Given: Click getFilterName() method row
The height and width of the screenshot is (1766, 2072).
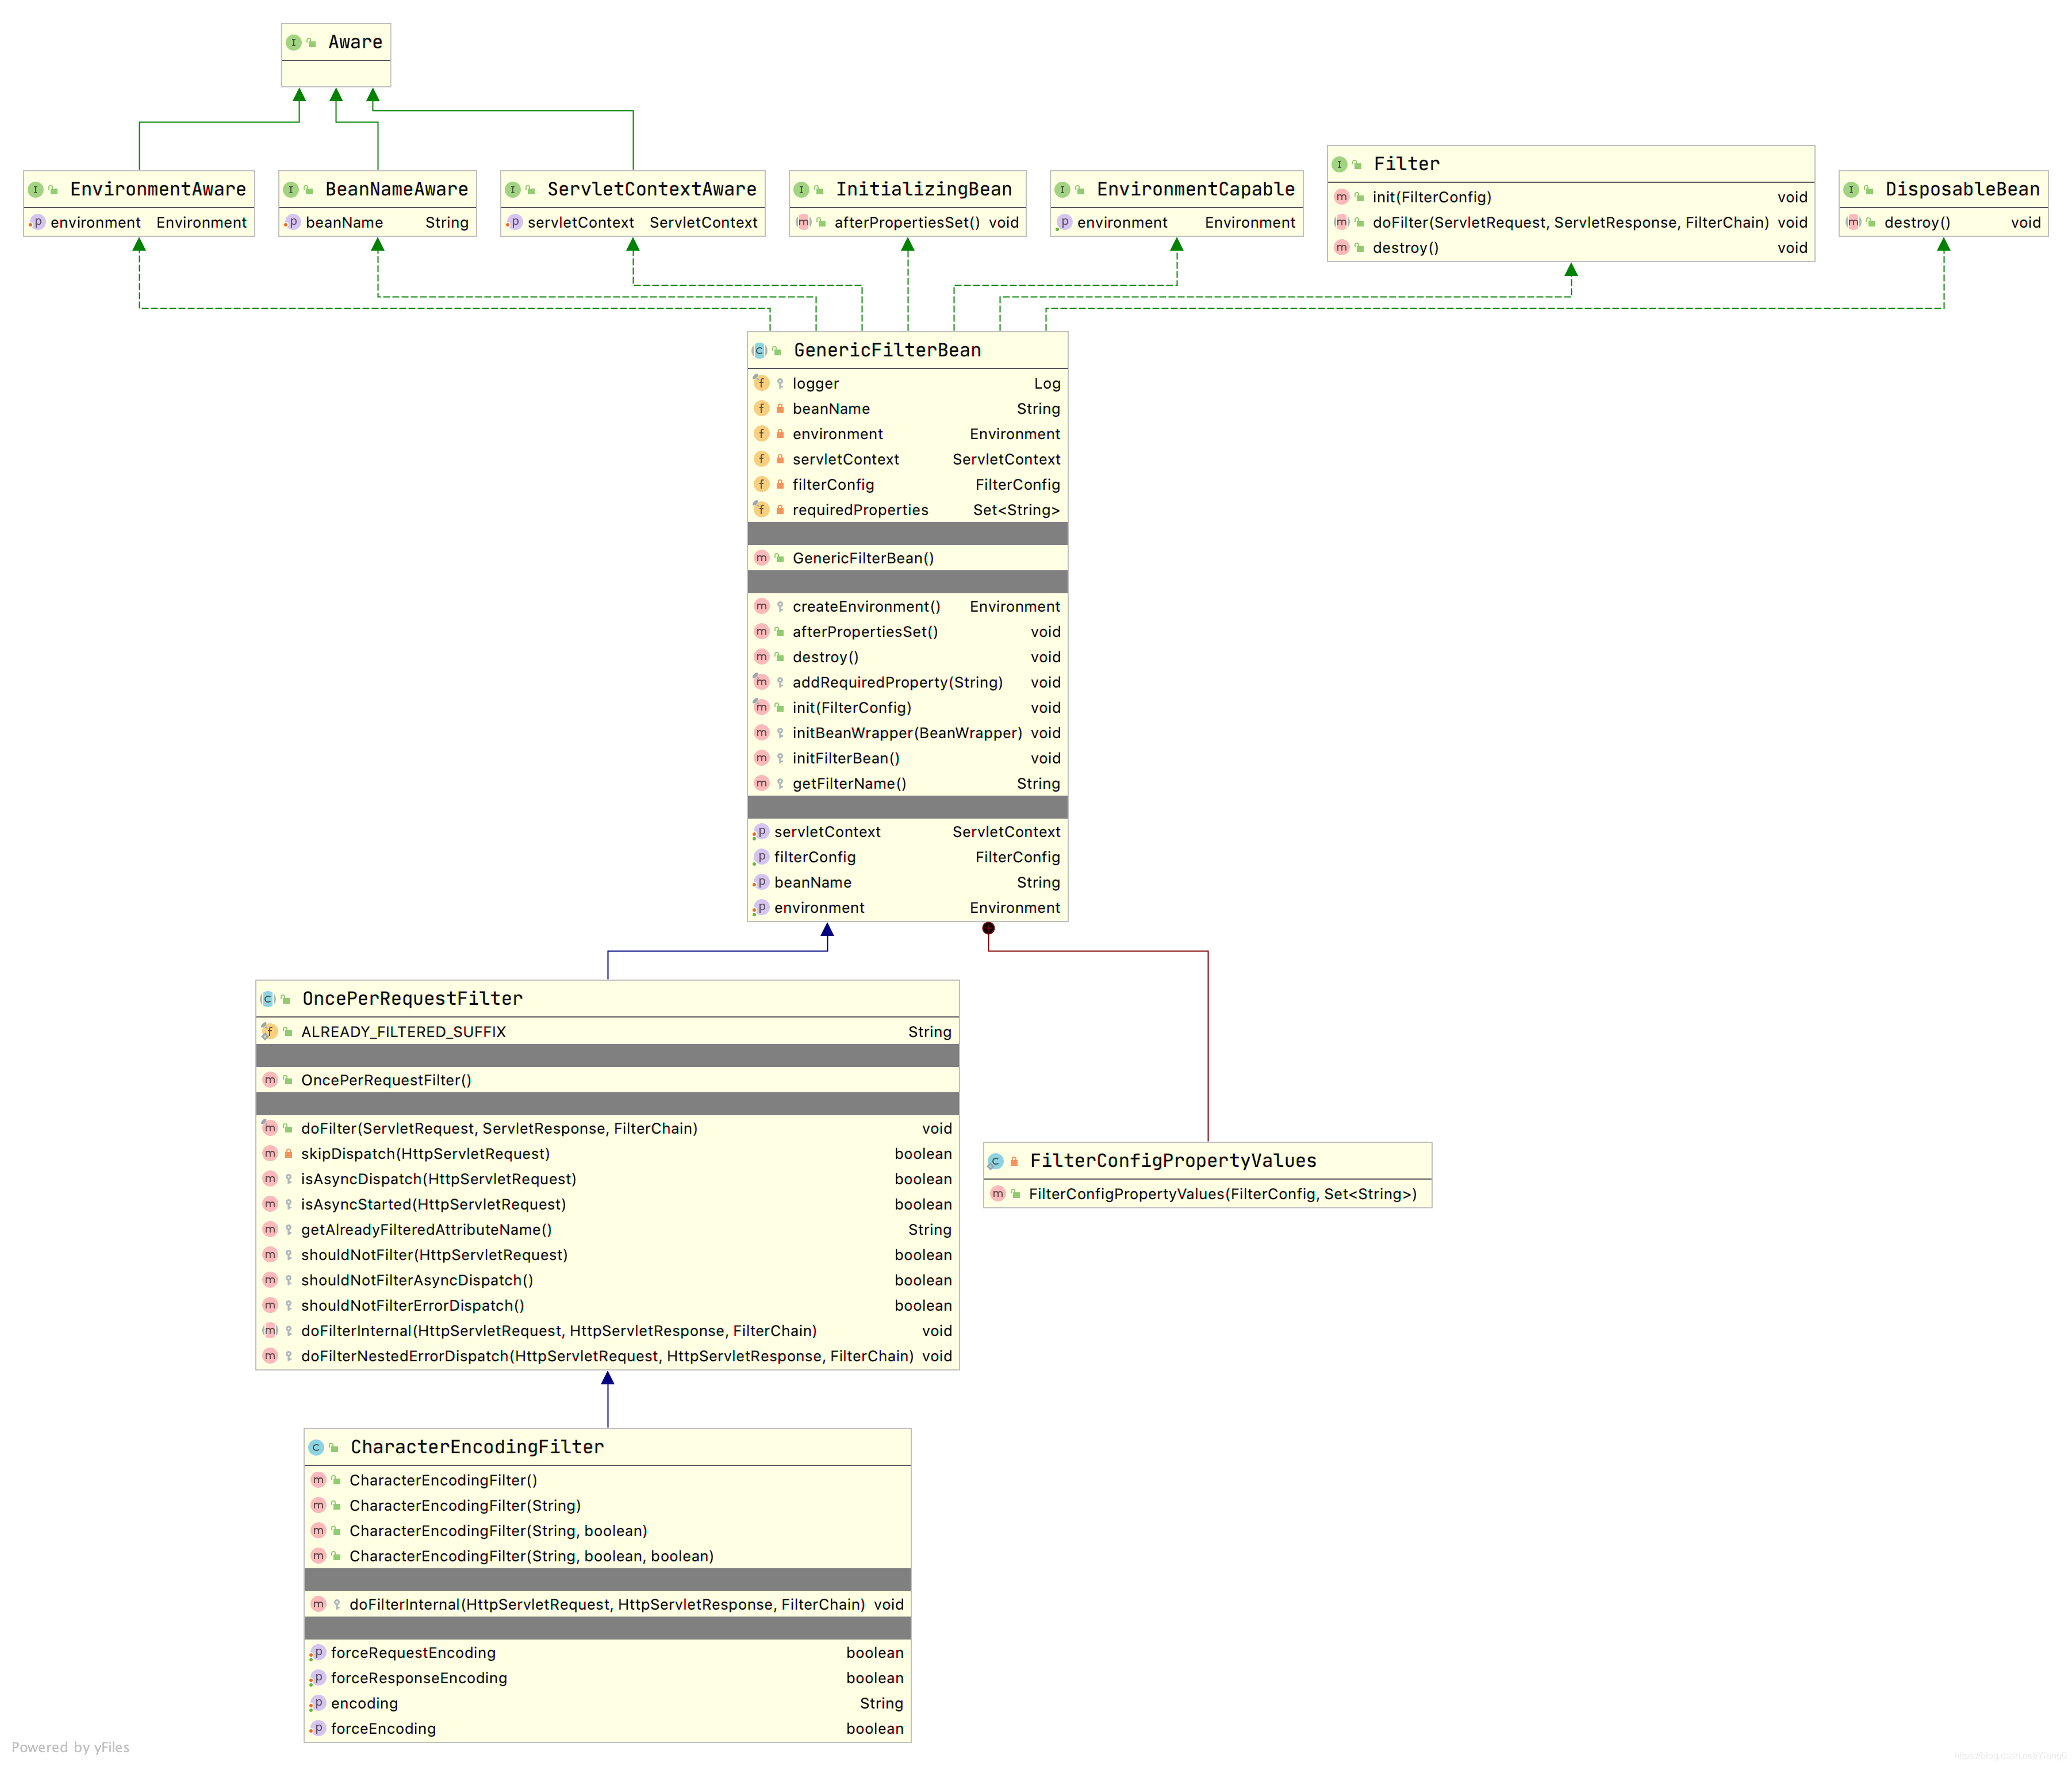Looking at the screenshot, I should pos(908,783).
